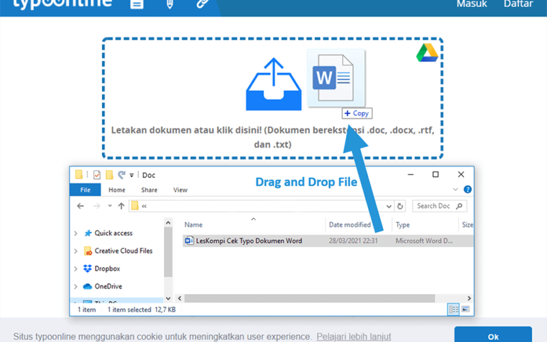
Task: Sort by the Name column header
Action: (x=194, y=225)
